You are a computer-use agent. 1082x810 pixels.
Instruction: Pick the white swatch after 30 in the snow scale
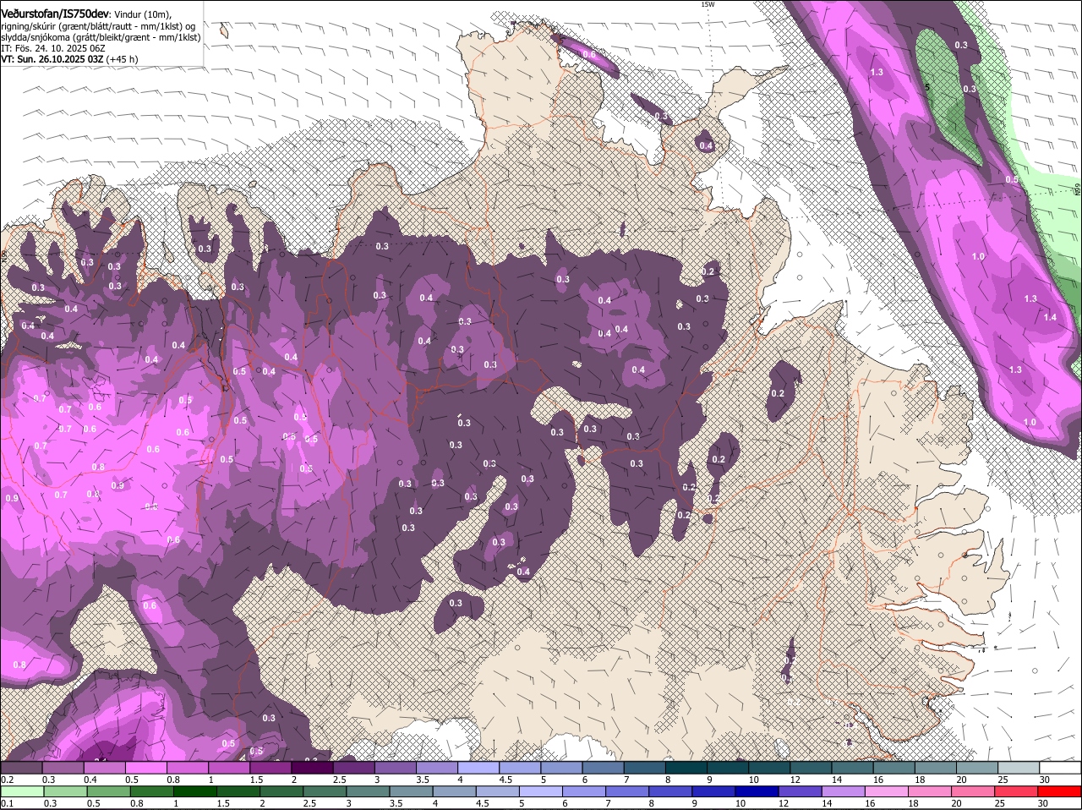click(1060, 768)
